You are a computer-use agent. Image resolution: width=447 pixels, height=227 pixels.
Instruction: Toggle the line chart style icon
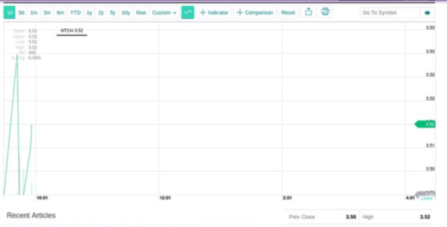[x=187, y=12]
